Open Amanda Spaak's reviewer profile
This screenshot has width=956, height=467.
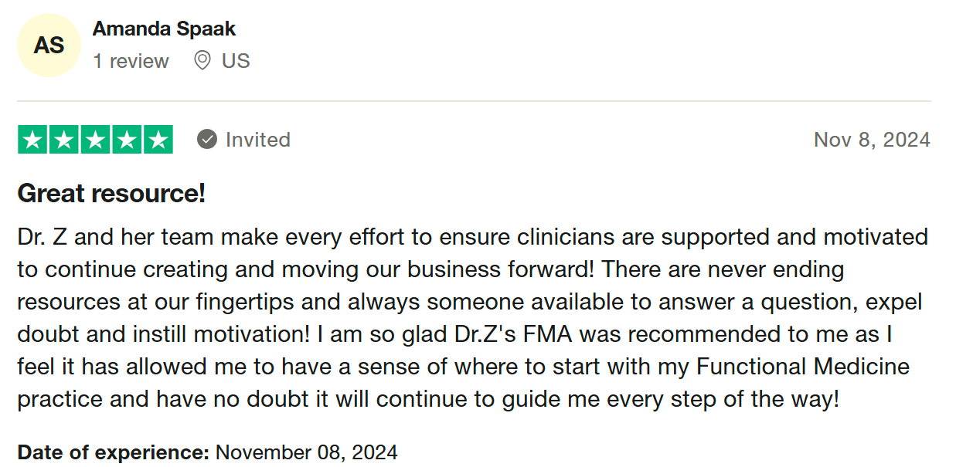click(164, 29)
